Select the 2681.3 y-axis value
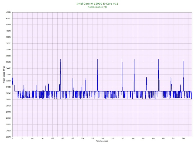195x146 pixels. 9,118
